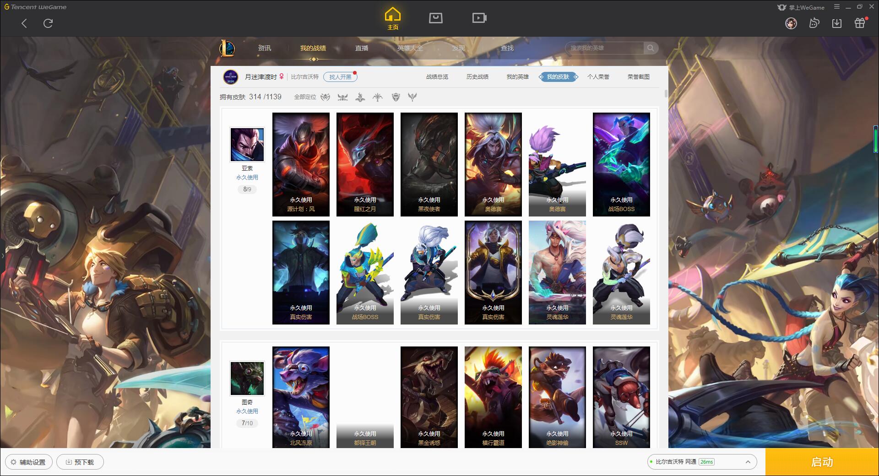Open the 黑金诱惑 skin card

(429, 397)
